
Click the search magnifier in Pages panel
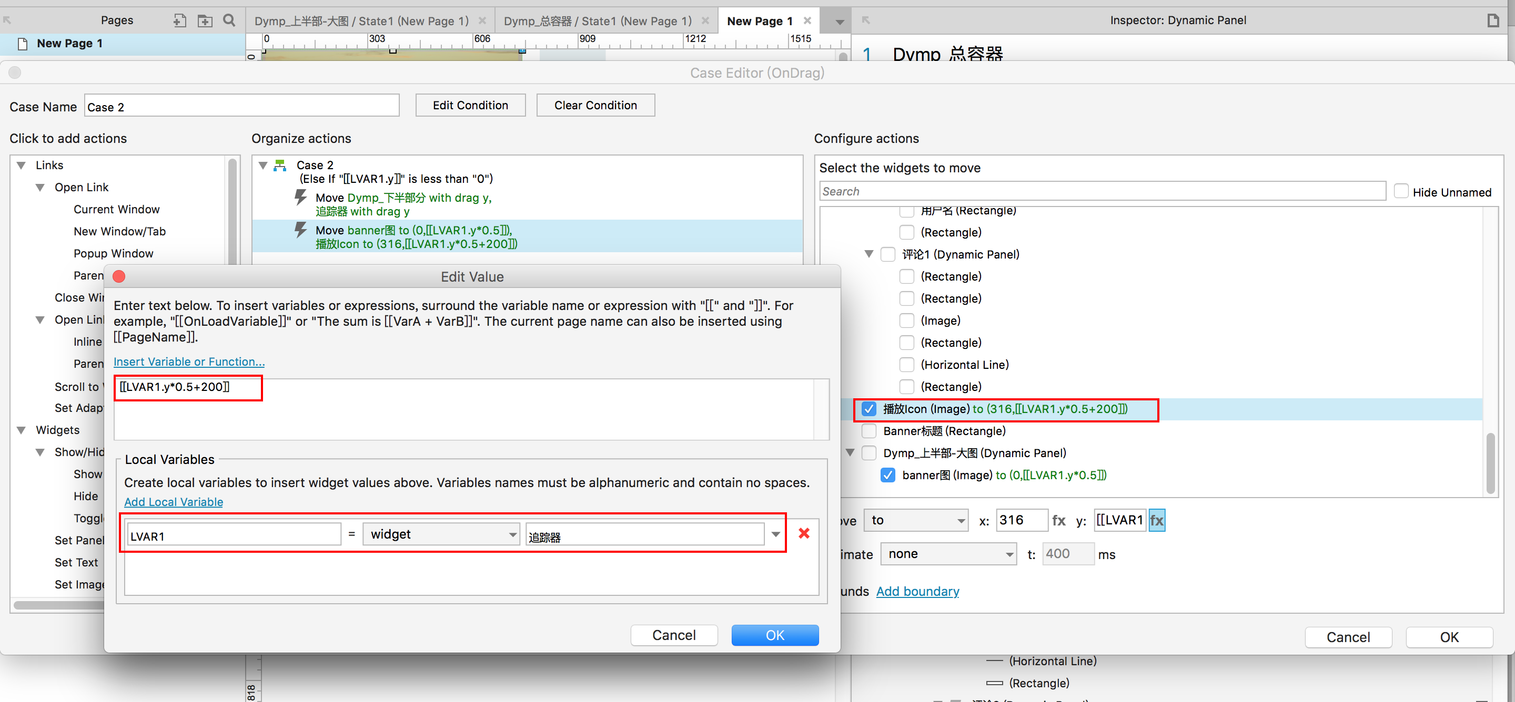coord(229,21)
